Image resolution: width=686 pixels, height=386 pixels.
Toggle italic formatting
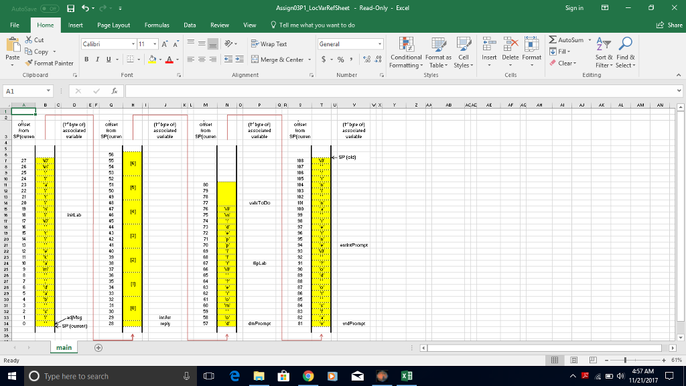pyautogui.click(x=97, y=60)
